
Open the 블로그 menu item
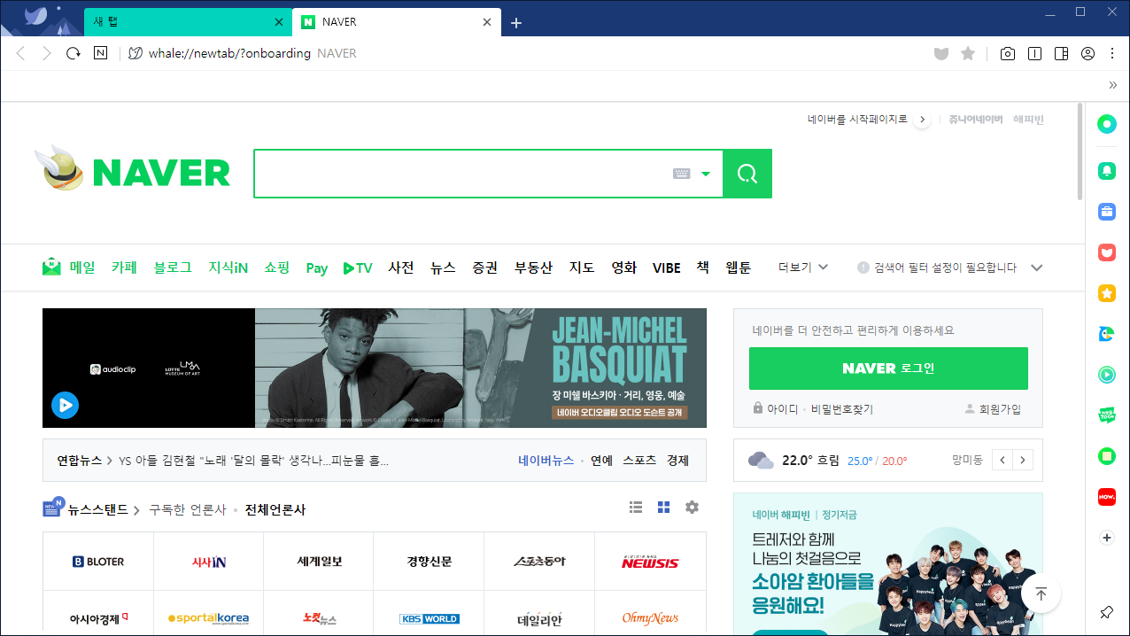(173, 268)
